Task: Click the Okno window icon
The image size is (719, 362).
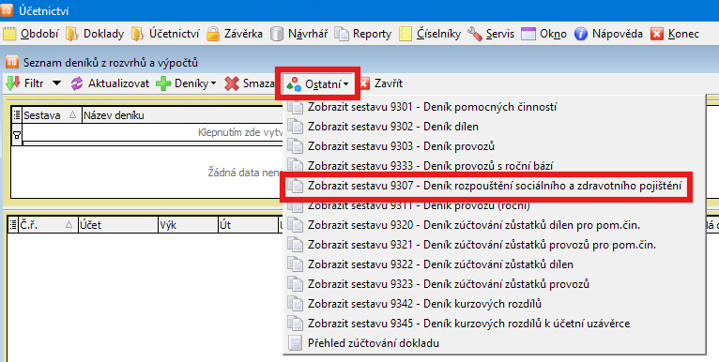Action: click(x=528, y=34)
